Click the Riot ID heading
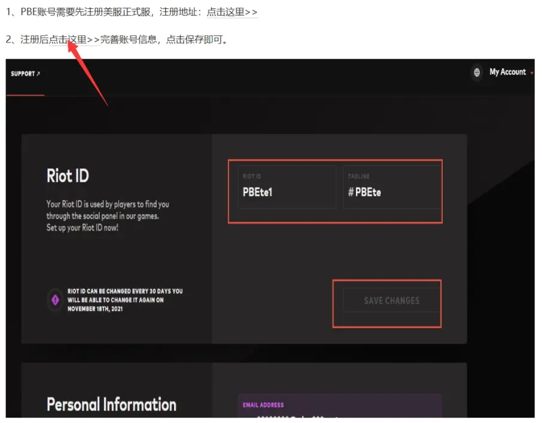 68,176
